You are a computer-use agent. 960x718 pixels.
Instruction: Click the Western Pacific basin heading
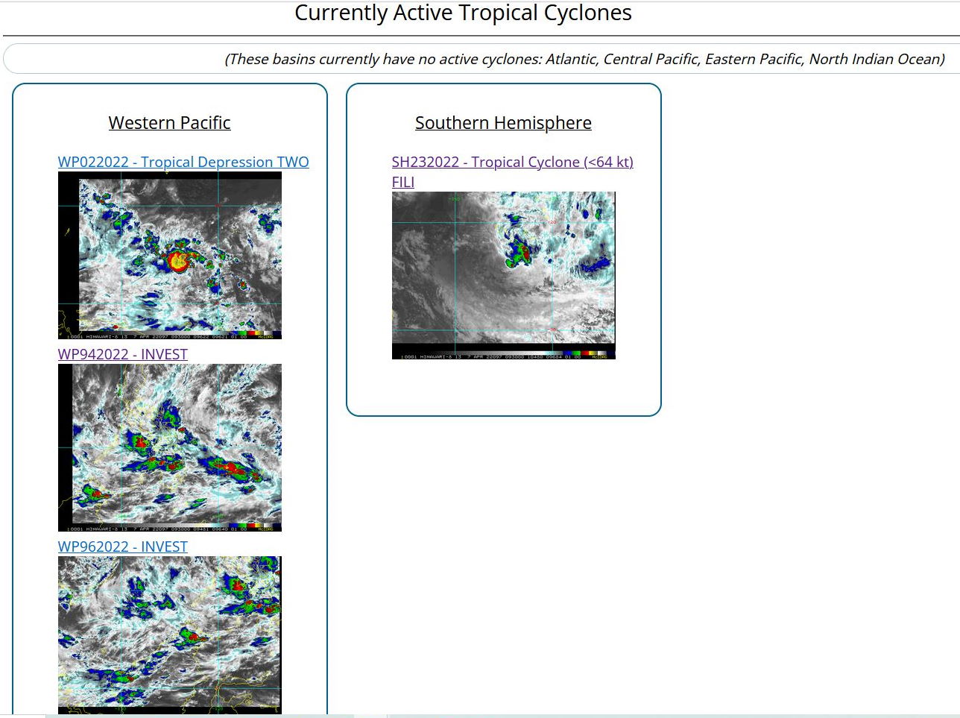169,123
